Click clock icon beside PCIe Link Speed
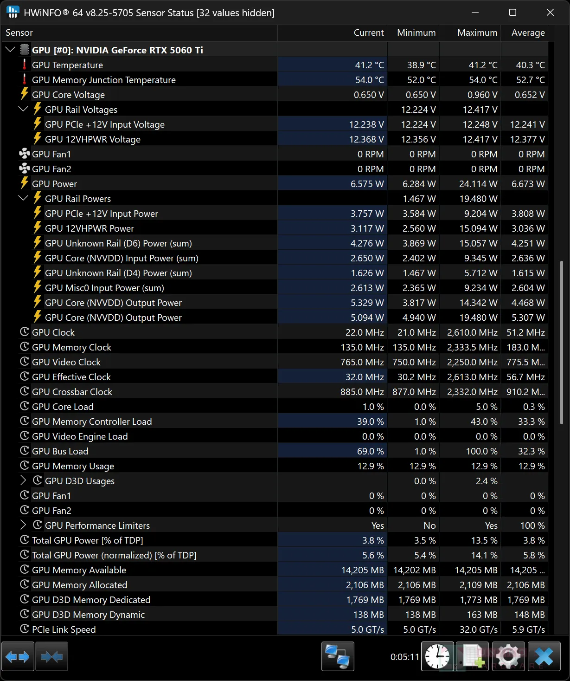The height and width of the screenshot is (681, 570). tap(25, 629)
